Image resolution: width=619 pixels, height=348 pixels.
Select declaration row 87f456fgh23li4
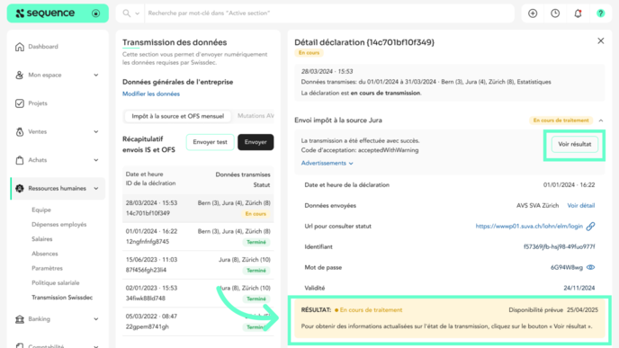click(198, 265)
